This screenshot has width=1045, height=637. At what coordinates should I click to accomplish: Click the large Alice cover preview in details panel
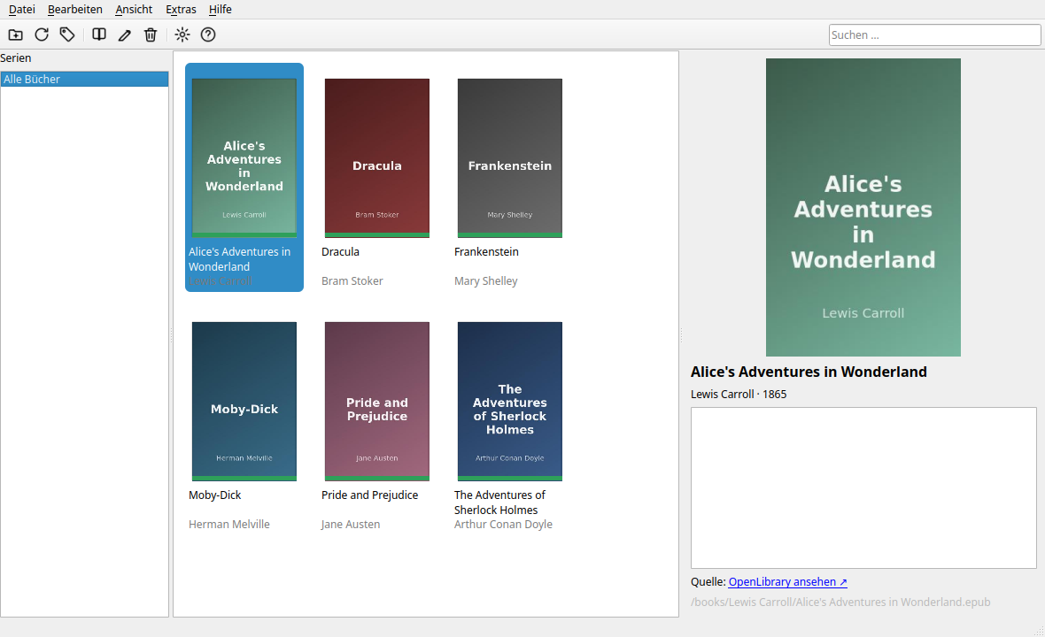click(863, 207)
